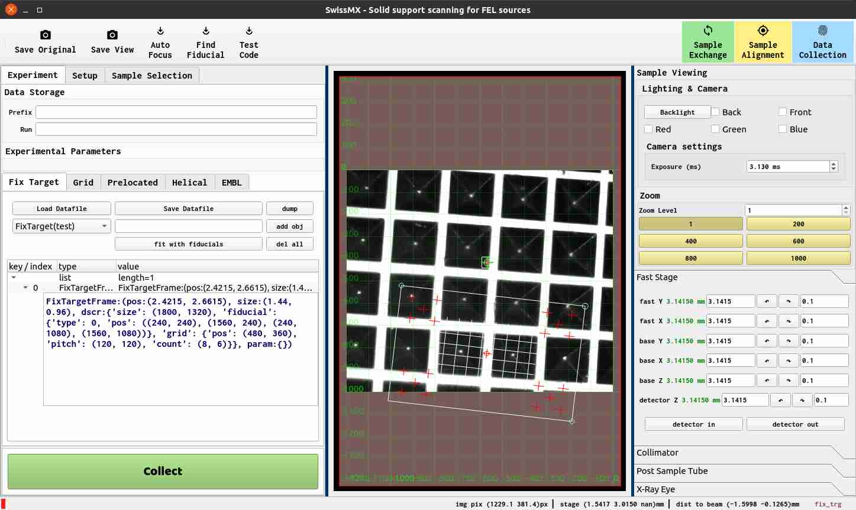This screenshot has height=510, width=856.
Task: Toggle the Front light checkbox
Action: click(x=783, y=112)
